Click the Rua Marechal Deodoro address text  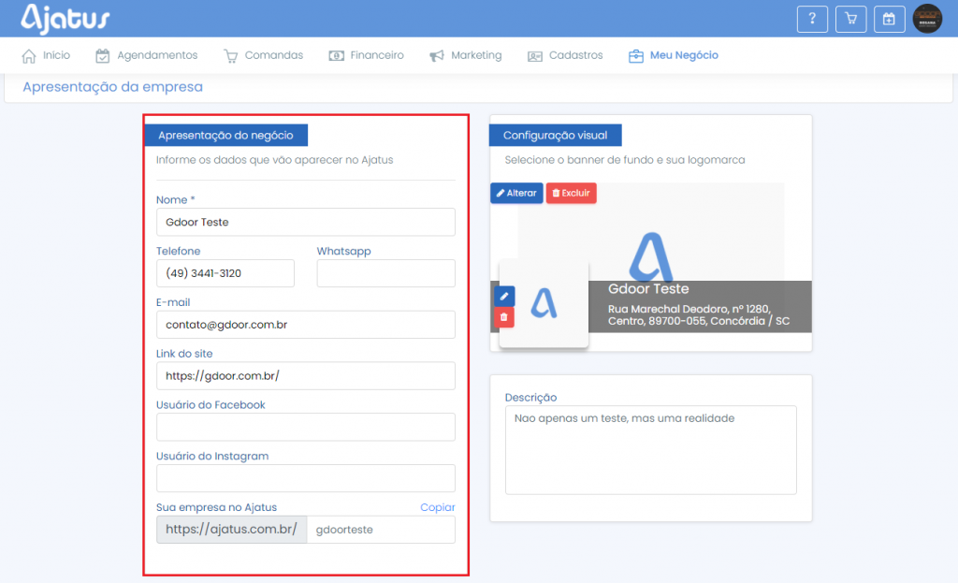[698, 314]
